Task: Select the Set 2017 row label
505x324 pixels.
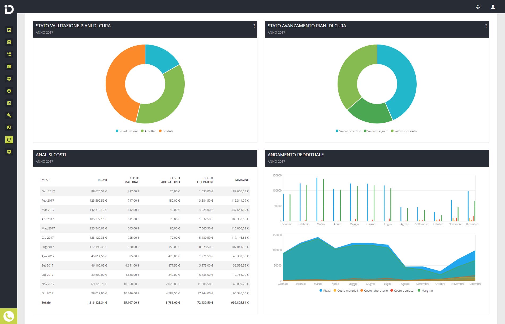Action: 48,265
